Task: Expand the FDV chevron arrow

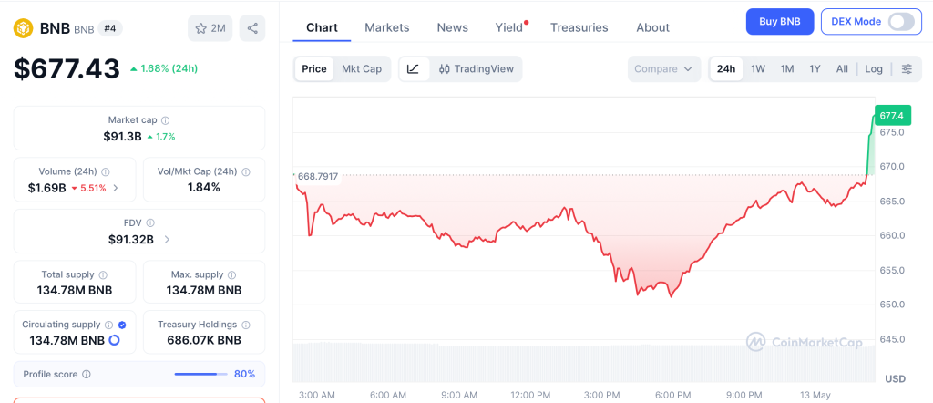Action: point(167,240)
